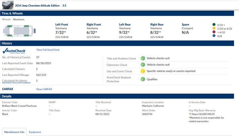239x139 pixels.
Task: Open AutoCheck Terms and Conditions link
Action: [16, 83]
